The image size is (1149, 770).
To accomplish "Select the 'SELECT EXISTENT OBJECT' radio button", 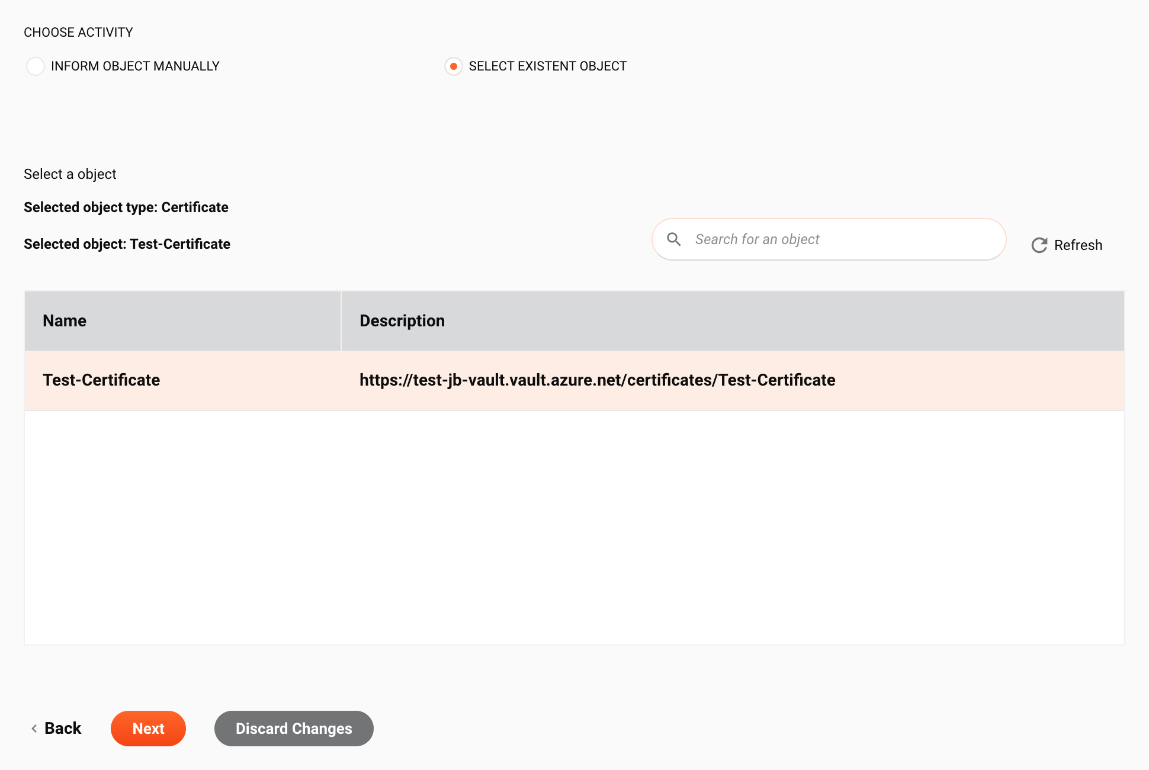I will [x=453, y=66].
